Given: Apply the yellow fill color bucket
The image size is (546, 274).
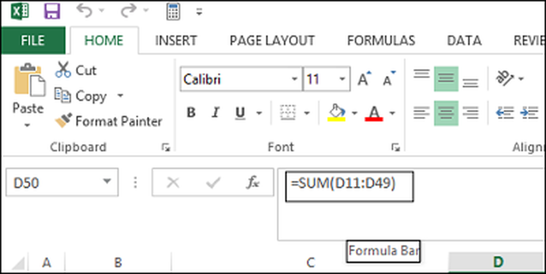Looking at the screenshot, I should point(336,113).
